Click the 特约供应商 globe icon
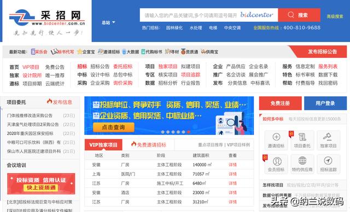 pyautogui.click(x=302, y=161)
